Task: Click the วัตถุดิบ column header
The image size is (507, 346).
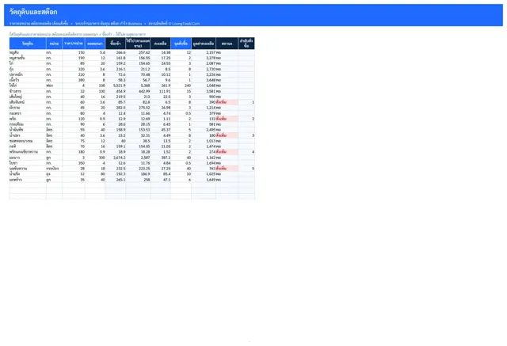Action: tap(28, 44)
